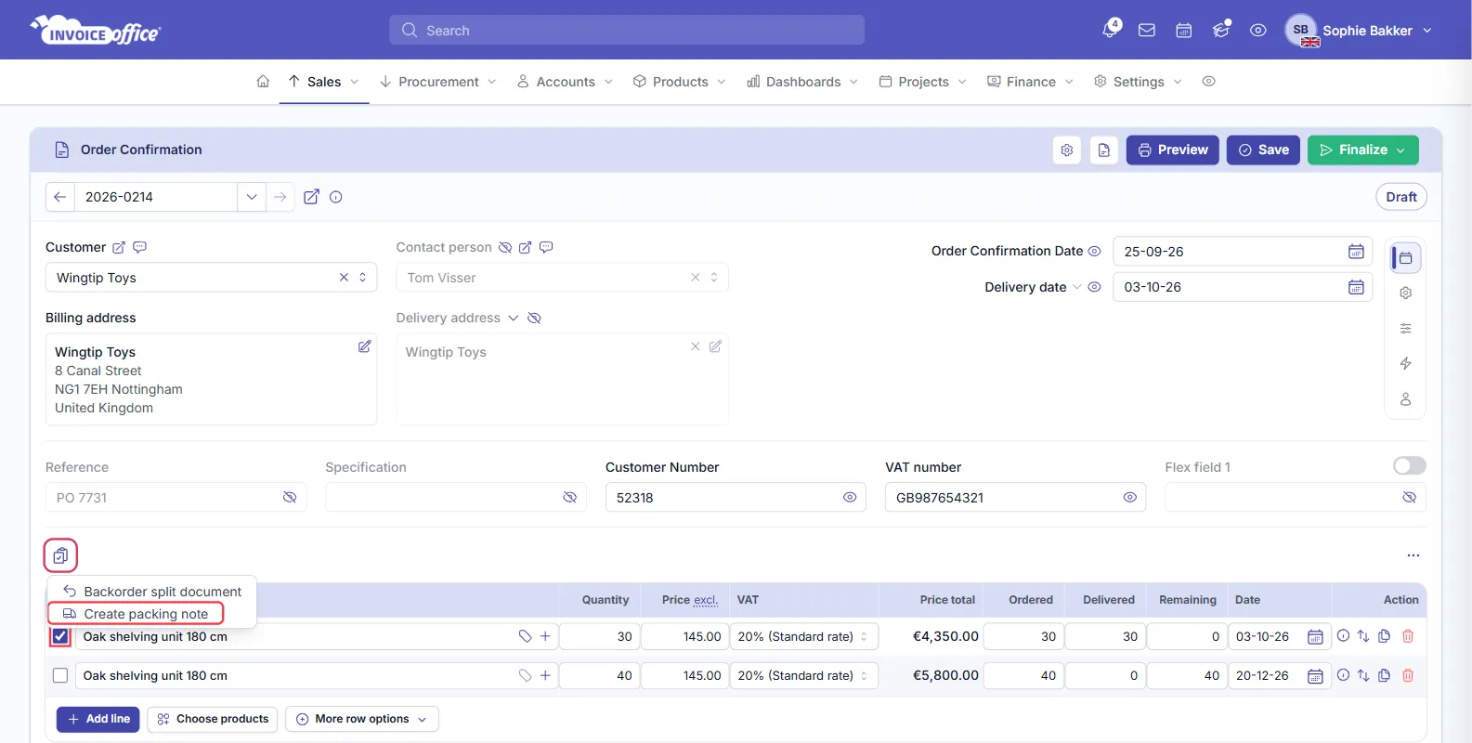1472x743 pixels.
Task: Open VAT rate dropdown on first line
Action: 802,636
